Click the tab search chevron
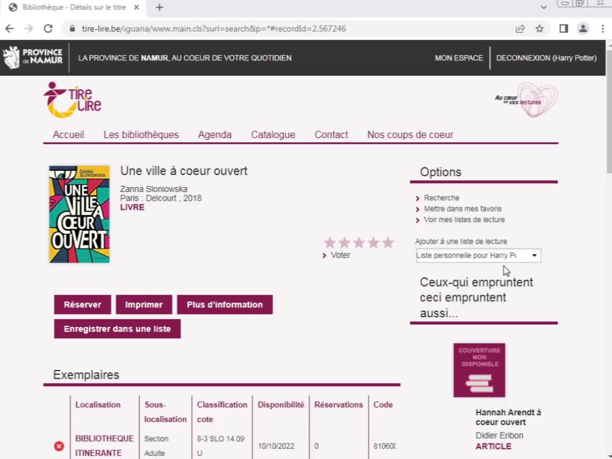The height and width of the screenshot is (459, 612). pos(544,7)
